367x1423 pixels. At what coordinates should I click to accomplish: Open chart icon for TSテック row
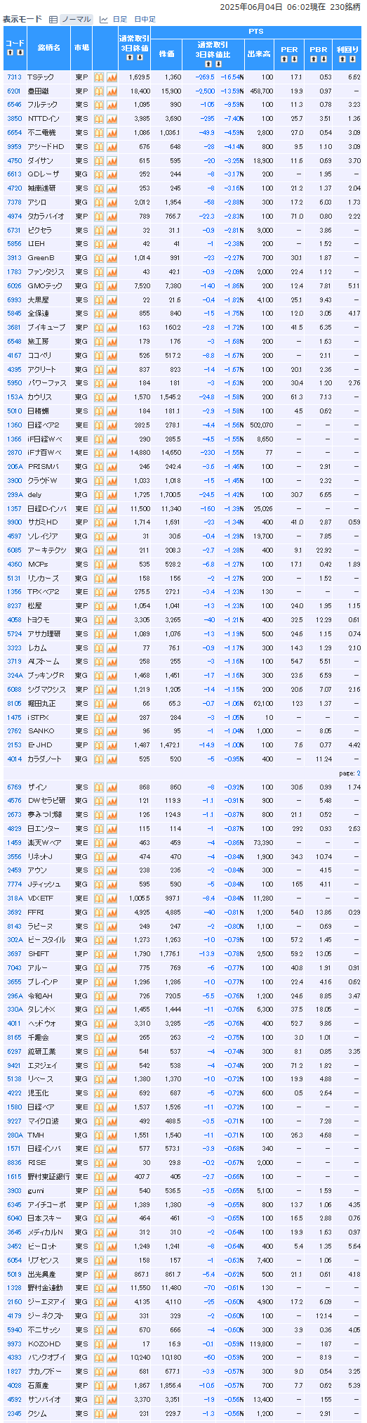click(112, 77)
